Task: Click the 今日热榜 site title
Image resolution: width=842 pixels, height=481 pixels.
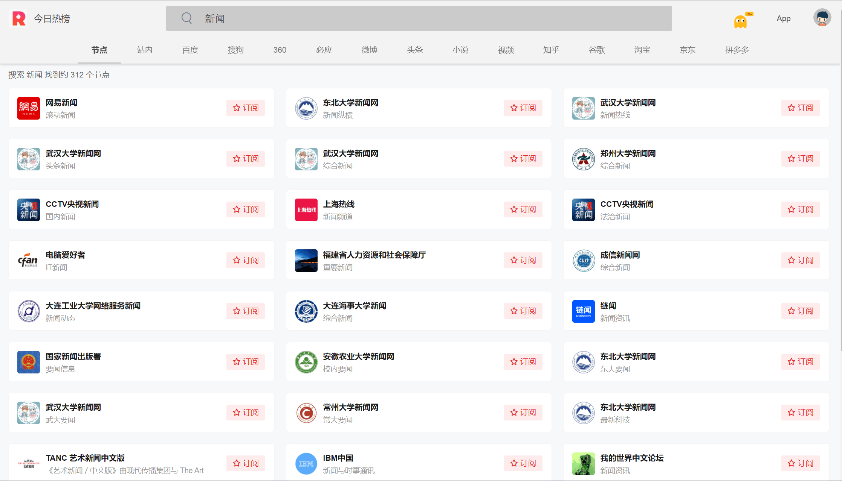Action: (x=52, y=19)
